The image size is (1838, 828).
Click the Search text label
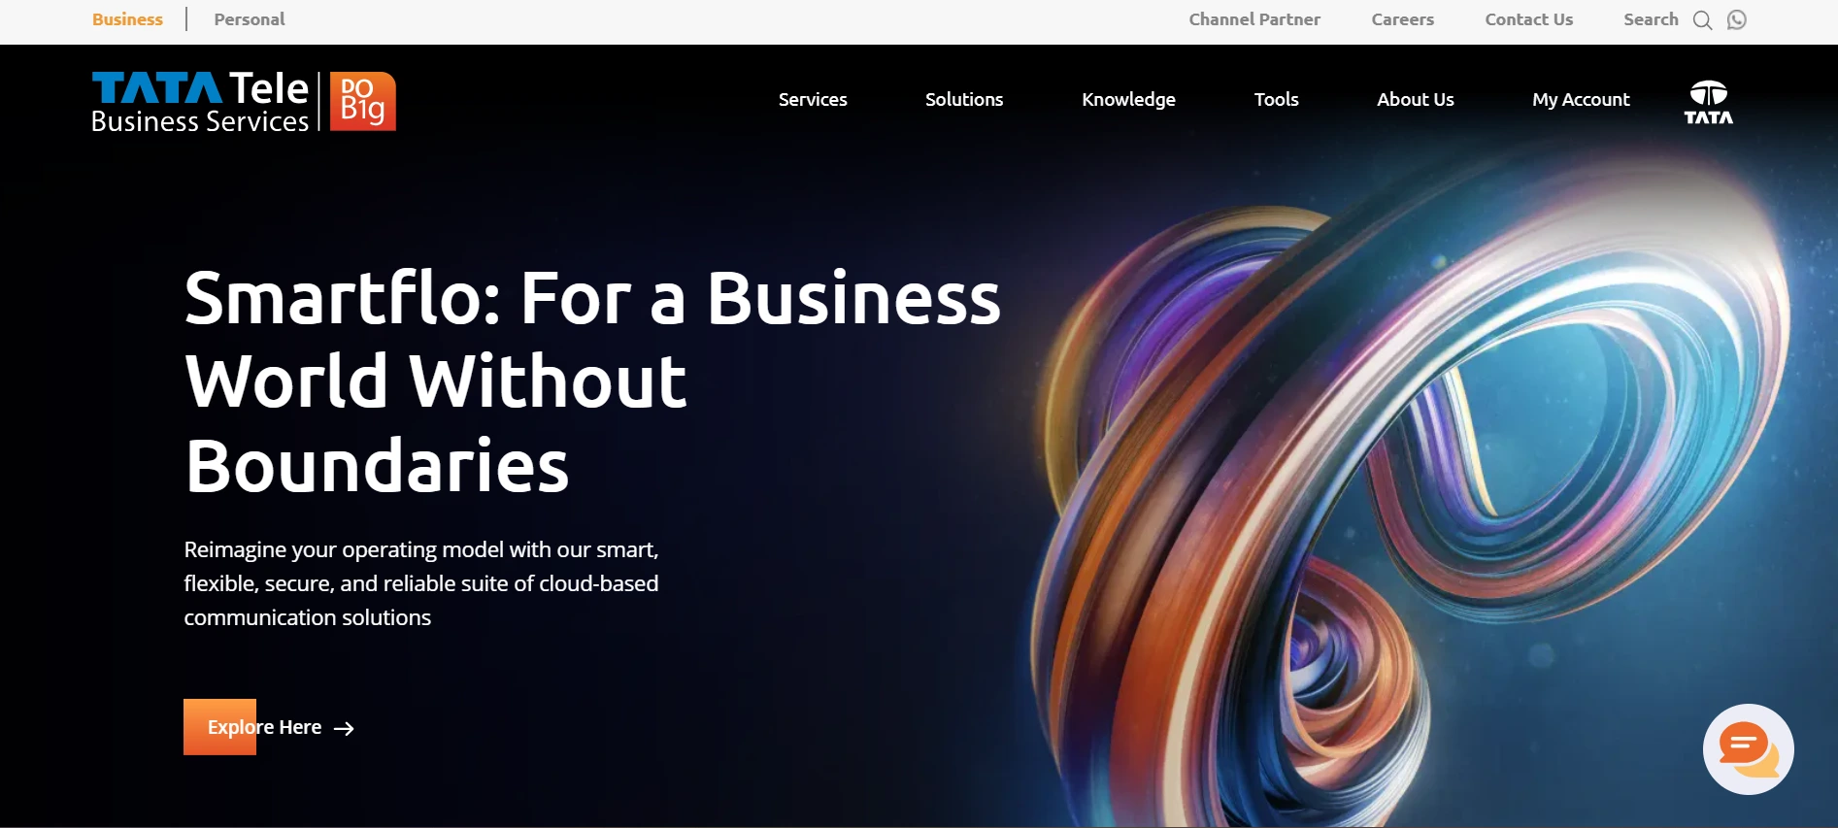[x=1651, y=19]
